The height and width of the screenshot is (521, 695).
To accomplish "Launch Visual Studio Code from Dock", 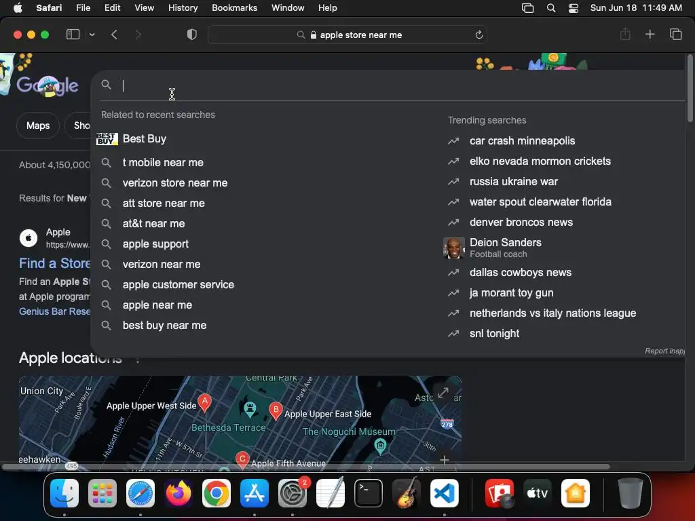I will point(445,493).
